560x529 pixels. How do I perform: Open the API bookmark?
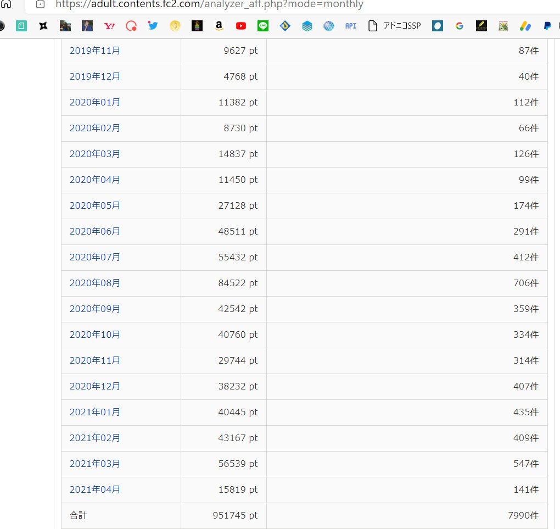[351, 26]
